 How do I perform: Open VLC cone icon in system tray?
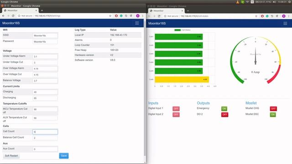(238, 2)
